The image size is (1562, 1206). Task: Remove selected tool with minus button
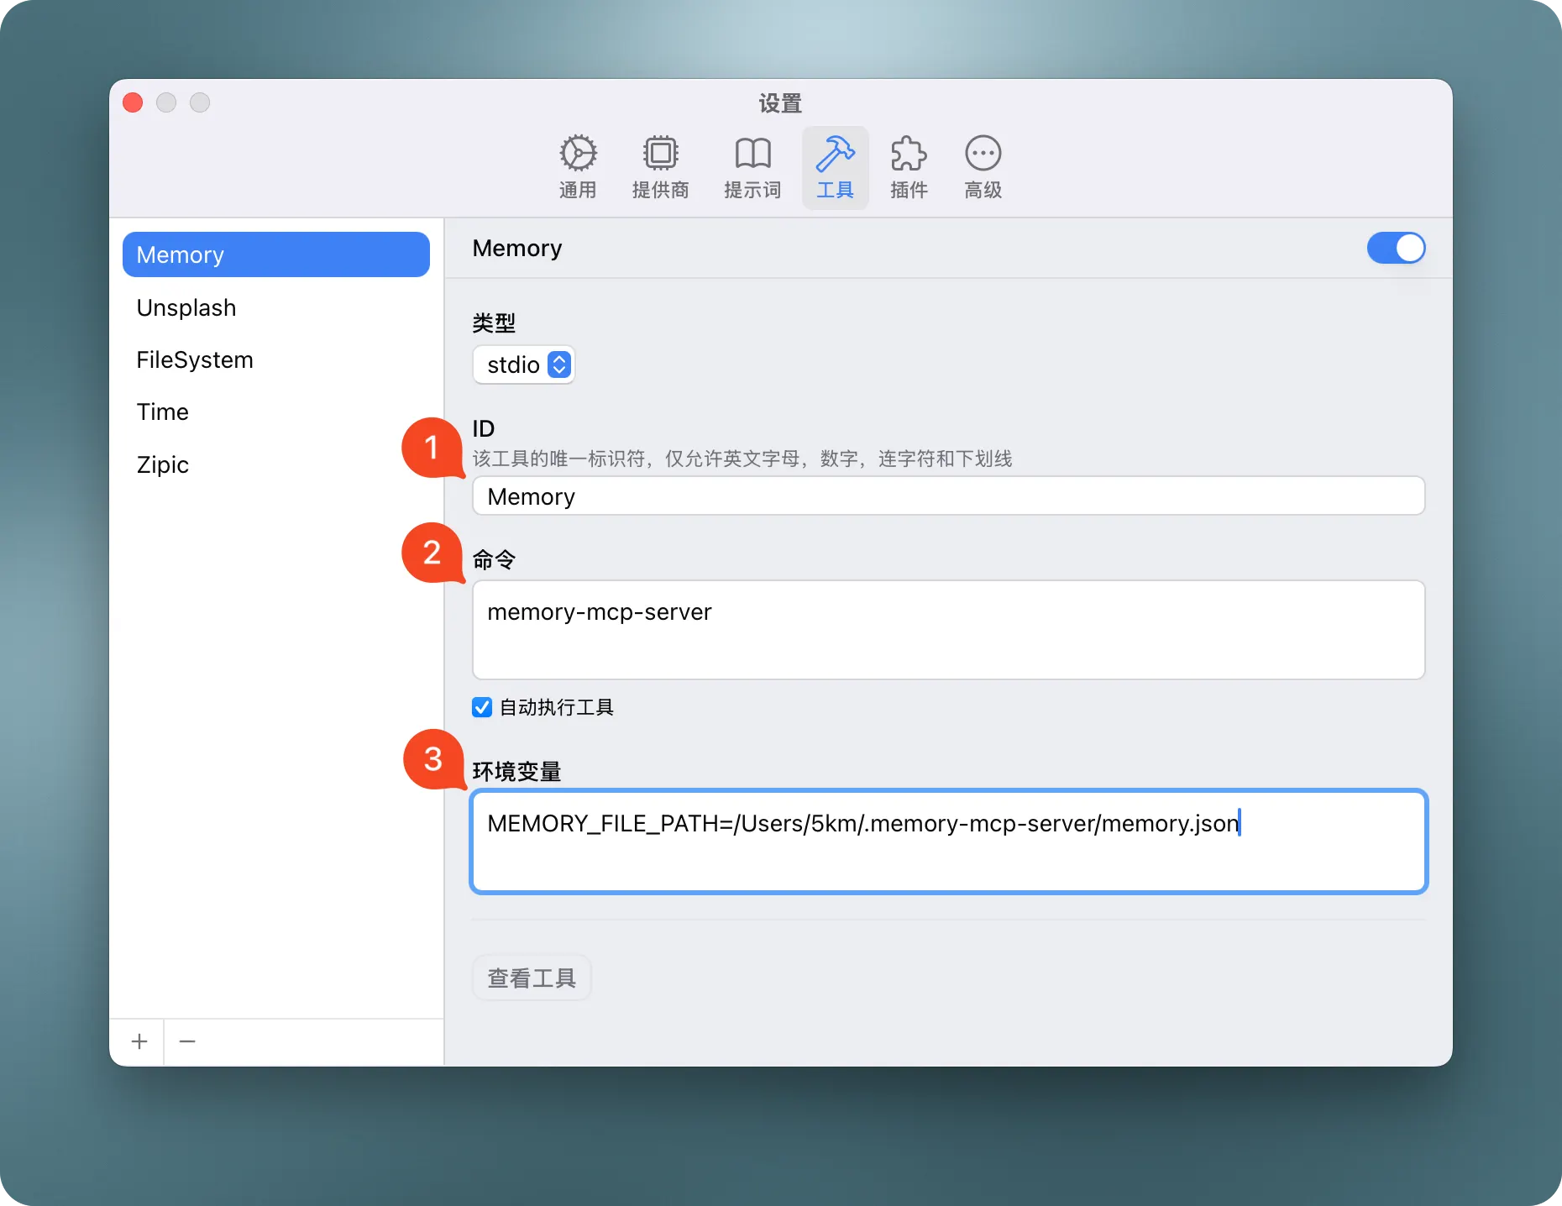tap(187, 1041)
